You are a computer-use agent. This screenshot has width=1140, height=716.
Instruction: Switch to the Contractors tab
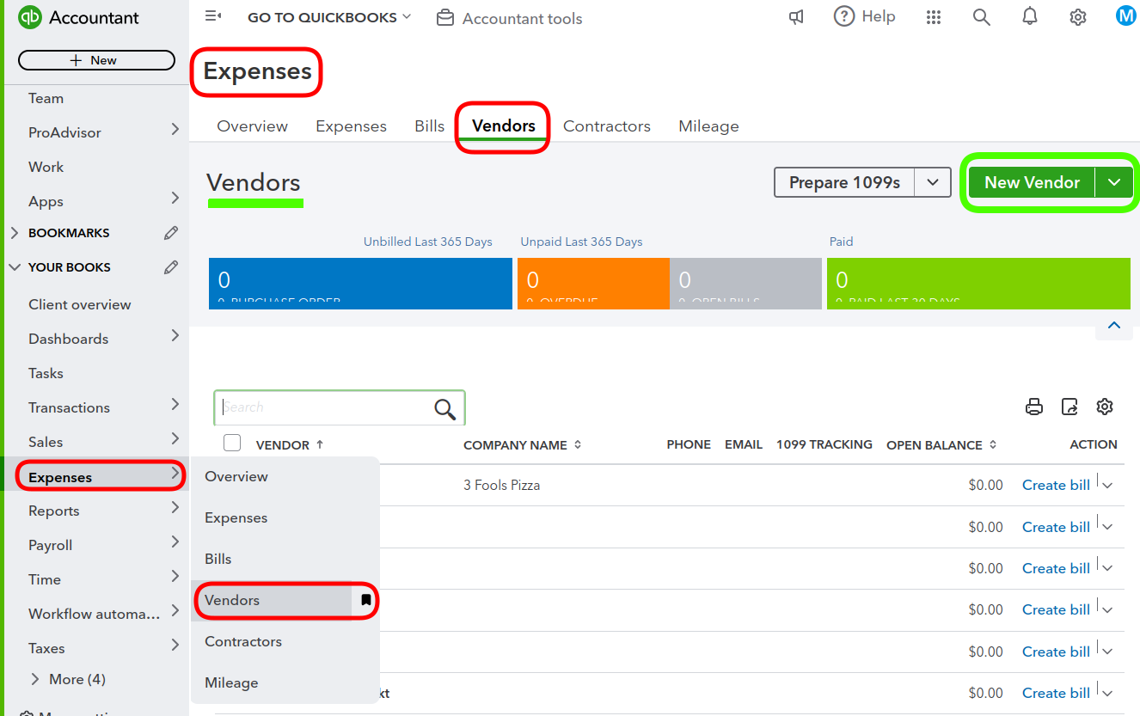(607, 126)
